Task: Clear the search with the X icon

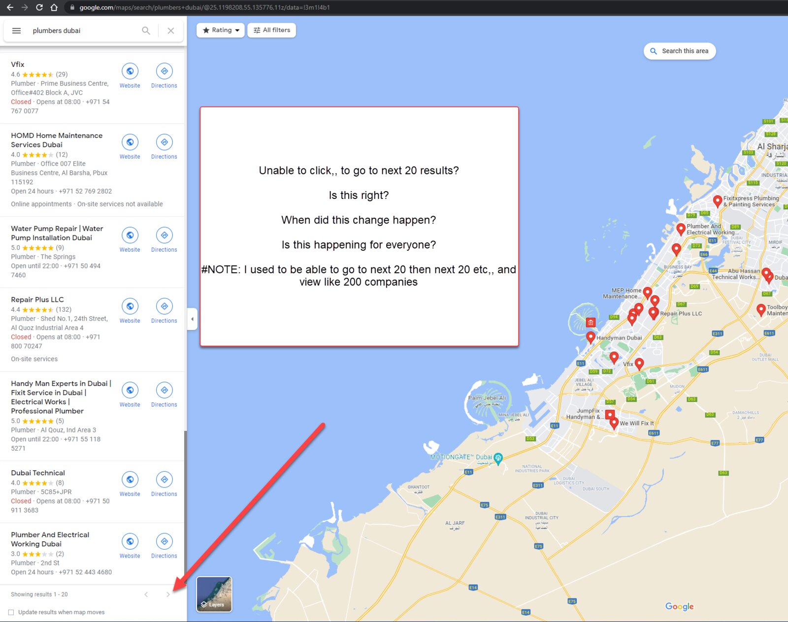Action: 171,31
